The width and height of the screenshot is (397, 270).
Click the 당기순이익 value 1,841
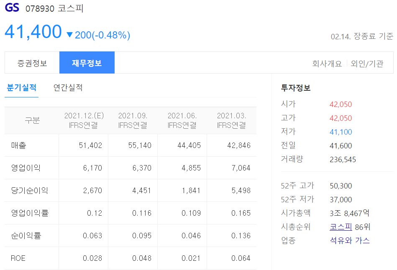(x=191, y=190)
